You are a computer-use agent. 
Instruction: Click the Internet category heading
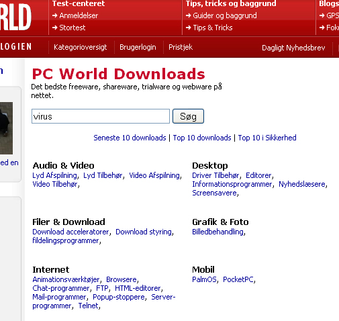[51, 269]
